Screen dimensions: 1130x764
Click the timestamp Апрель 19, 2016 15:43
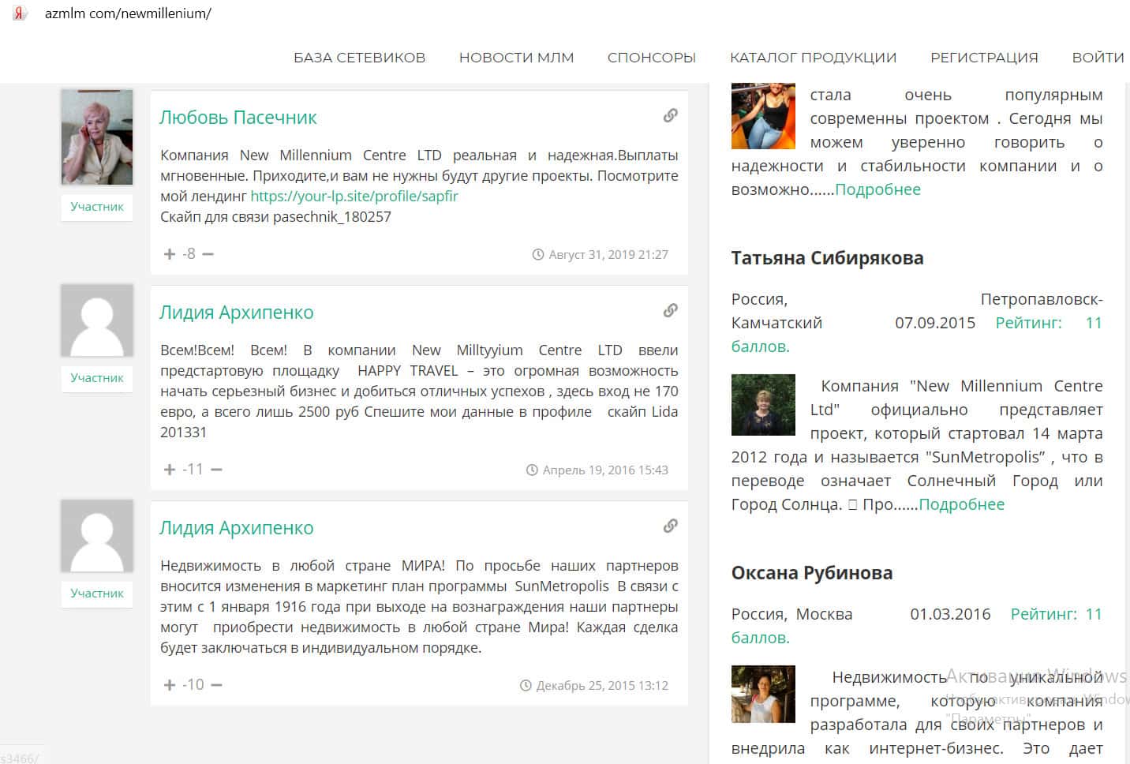[x=605, y=470]
